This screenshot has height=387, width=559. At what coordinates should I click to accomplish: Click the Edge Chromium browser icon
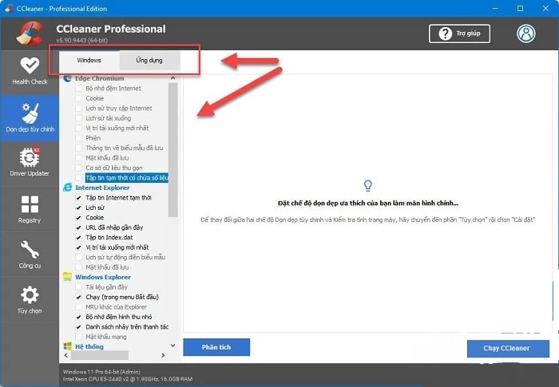(67, 78)
